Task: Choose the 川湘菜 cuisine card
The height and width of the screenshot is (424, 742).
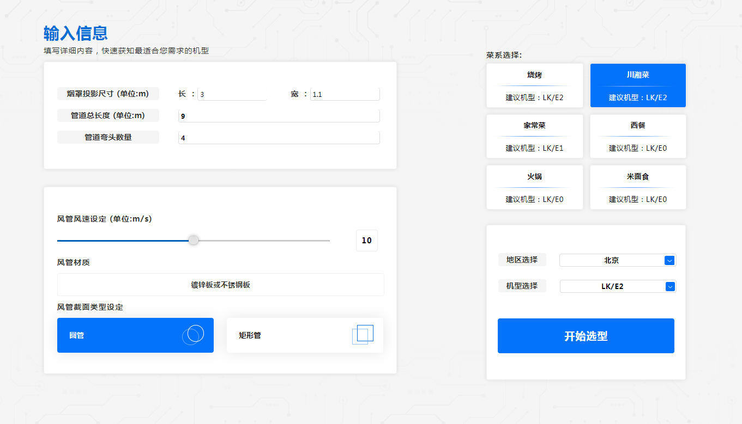Action: (638, 85)
